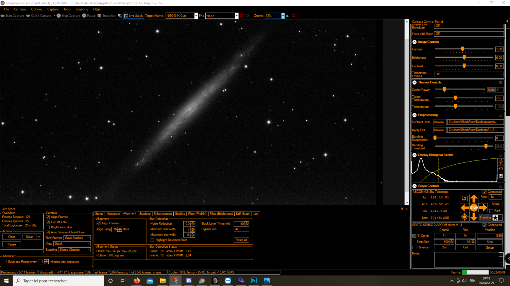Enable the Brightness Filter checkbox
Viewport: 510px width, 286px height.
coord(48,227)
